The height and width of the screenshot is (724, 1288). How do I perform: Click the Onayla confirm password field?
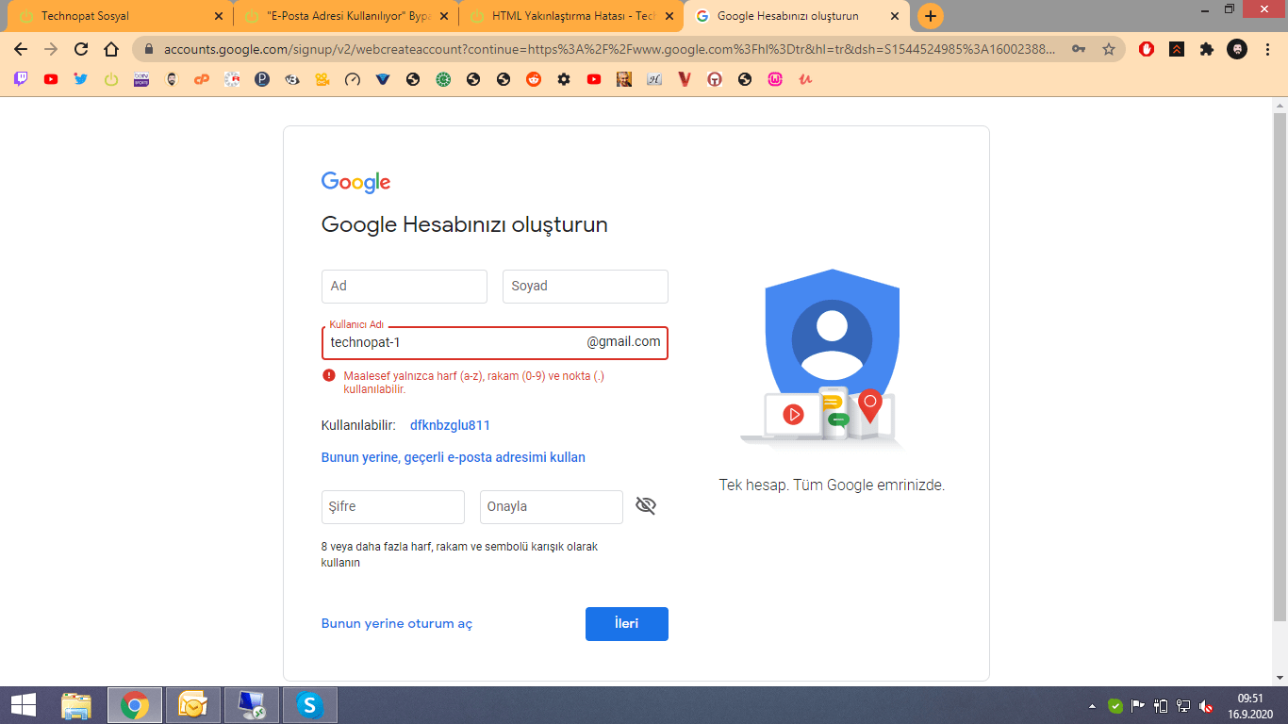pyautogui.click(x=552, y=507)
